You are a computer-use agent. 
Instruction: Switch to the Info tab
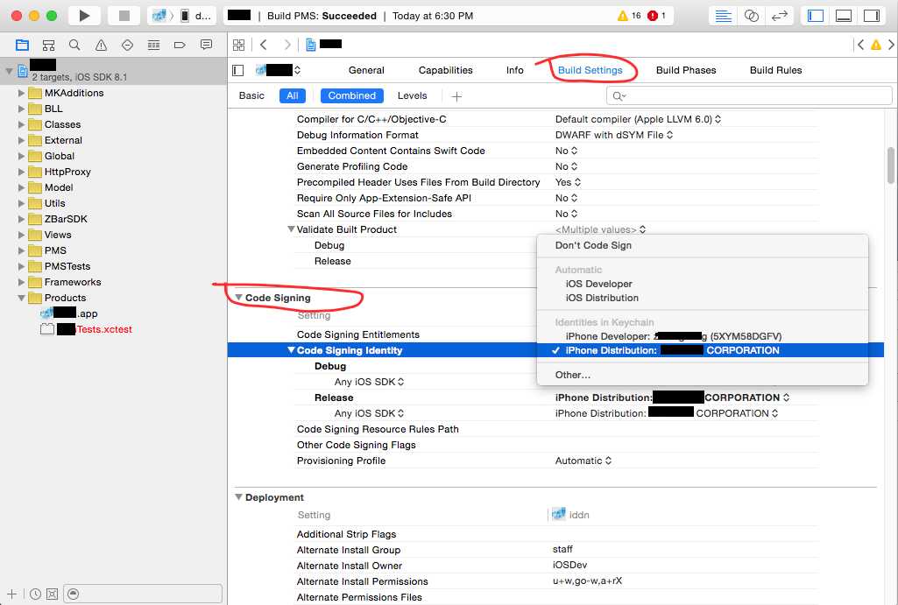[515, 70]
